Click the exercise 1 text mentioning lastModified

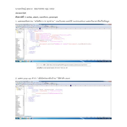point(62,21)
